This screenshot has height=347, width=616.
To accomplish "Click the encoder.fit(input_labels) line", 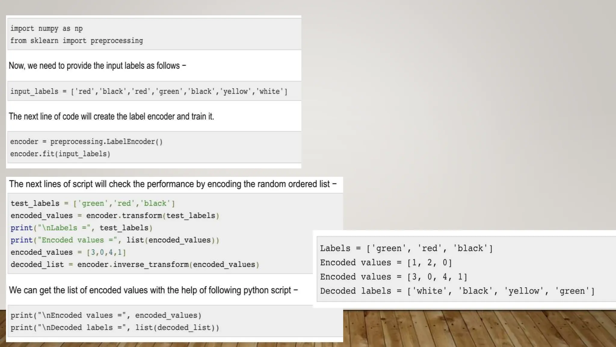I will tap(60, 154).
